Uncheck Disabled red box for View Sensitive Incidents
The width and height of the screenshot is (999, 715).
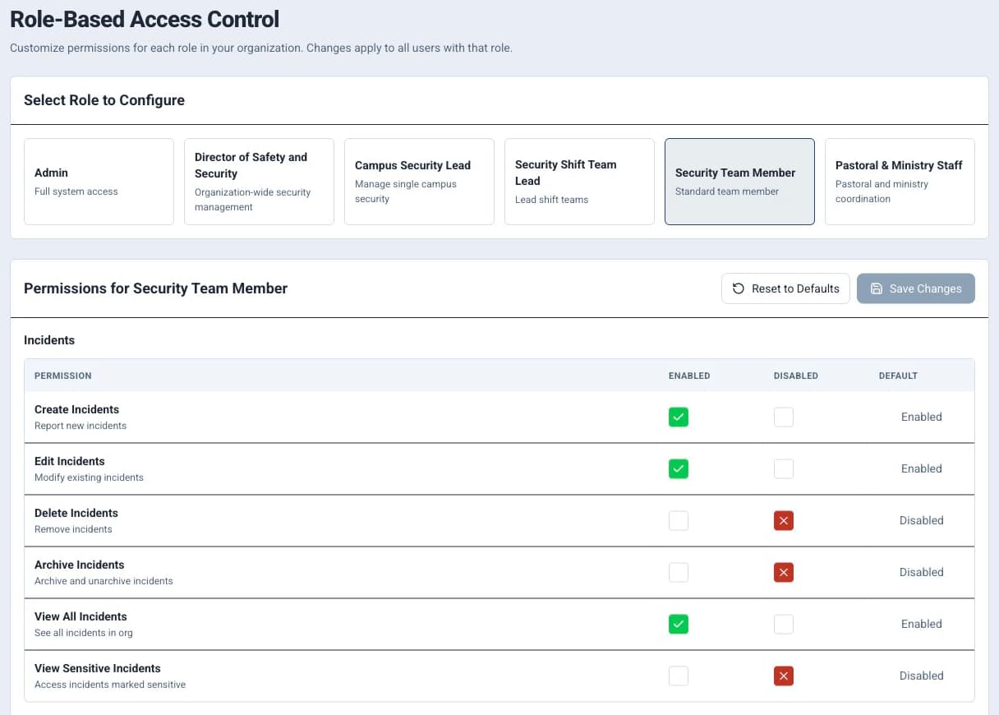tap(784, 676)
